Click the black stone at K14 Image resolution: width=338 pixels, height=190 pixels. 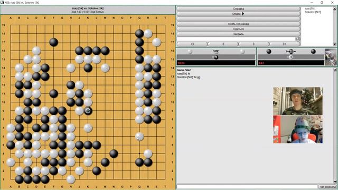(88, 68)
